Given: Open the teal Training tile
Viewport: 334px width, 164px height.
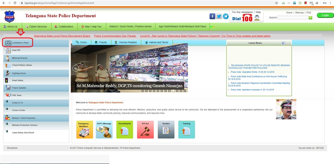Looking at the screenshot, I should (x=186, y=130).
